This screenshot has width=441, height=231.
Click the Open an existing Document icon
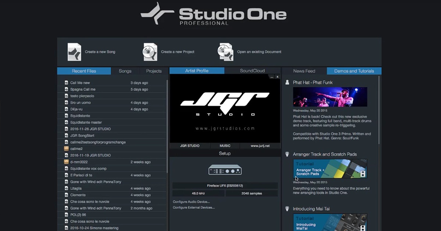pos(226,52)
